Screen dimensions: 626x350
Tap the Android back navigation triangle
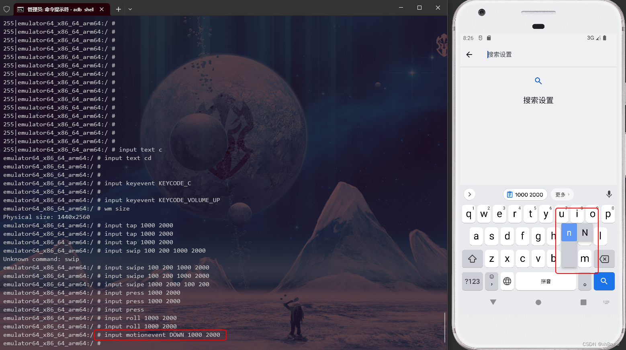pyautogui.click(x=493, y=302)
